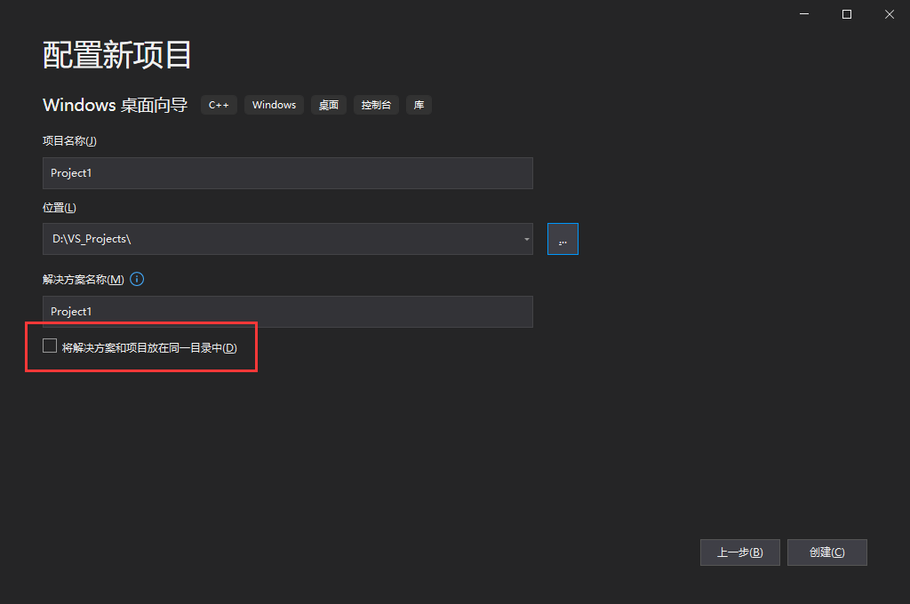Viewport: 910px width, 604px height.
Task: Click the 解决方案名称(M) label
Action: pos(84,280)
